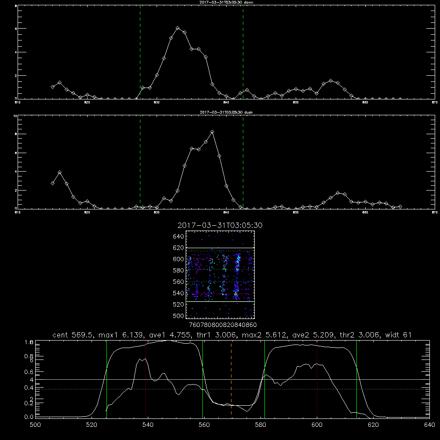Click the right red dotted line at 600
This screenshot has width=440, height=440.
coord(317,379)
